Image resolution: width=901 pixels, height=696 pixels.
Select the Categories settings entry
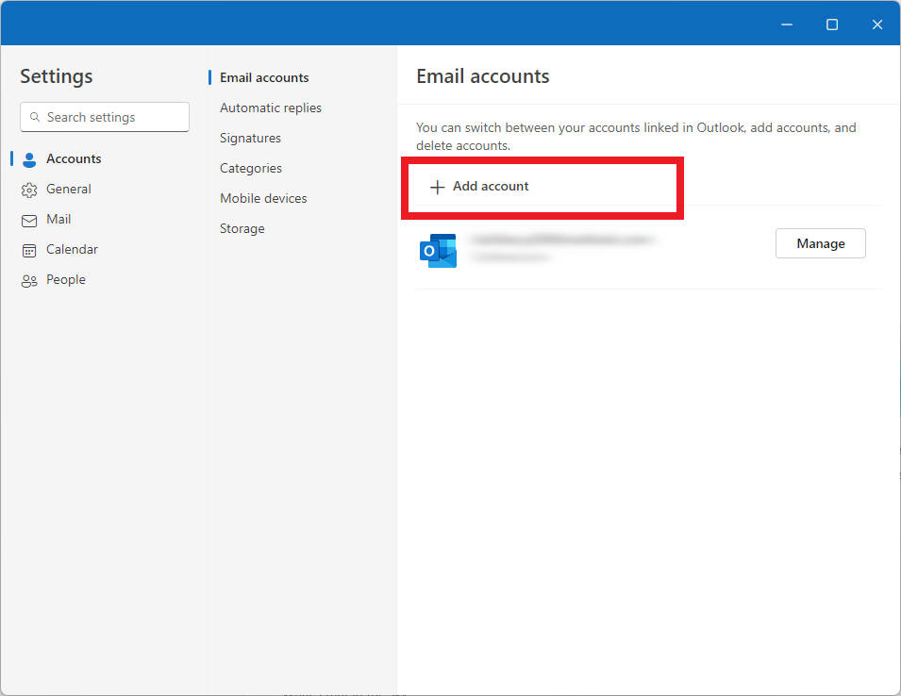tap(250, 168)
